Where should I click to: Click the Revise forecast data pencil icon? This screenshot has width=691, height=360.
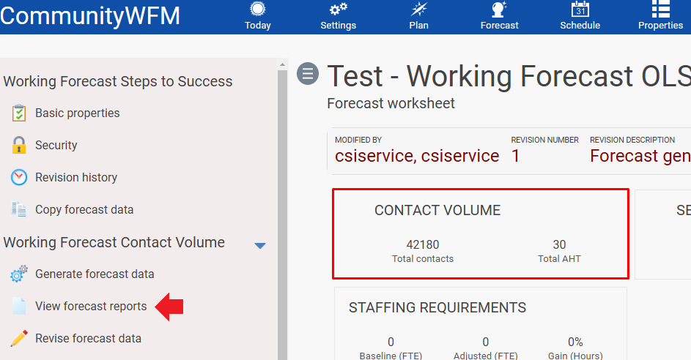pos(19,338)
